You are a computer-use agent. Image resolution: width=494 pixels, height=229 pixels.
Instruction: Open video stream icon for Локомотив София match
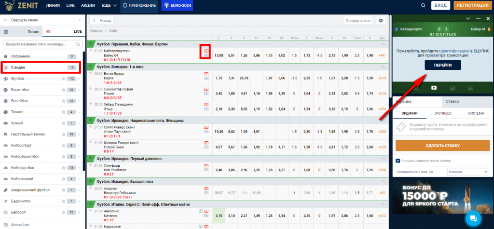206,90
